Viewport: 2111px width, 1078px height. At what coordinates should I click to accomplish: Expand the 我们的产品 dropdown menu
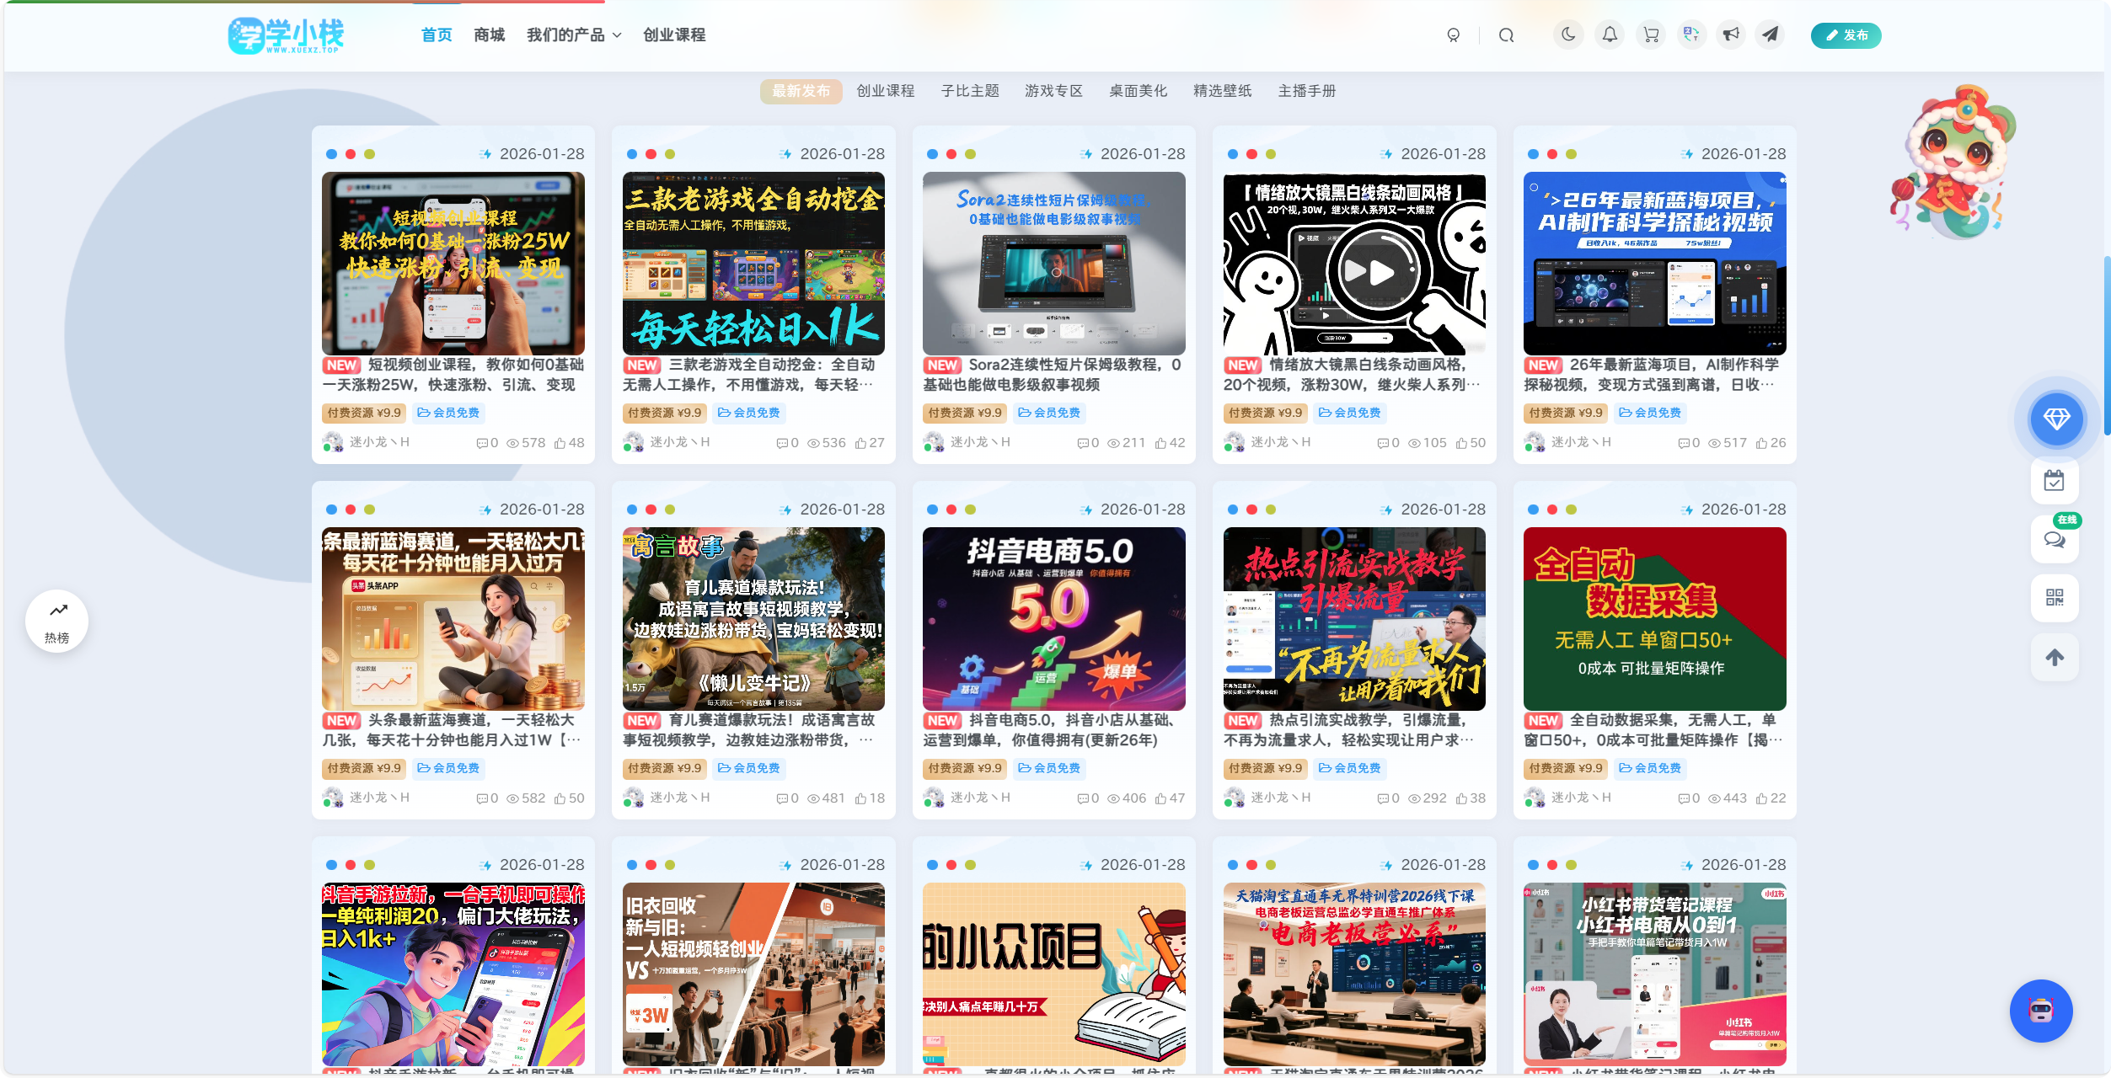click(574, 35)
